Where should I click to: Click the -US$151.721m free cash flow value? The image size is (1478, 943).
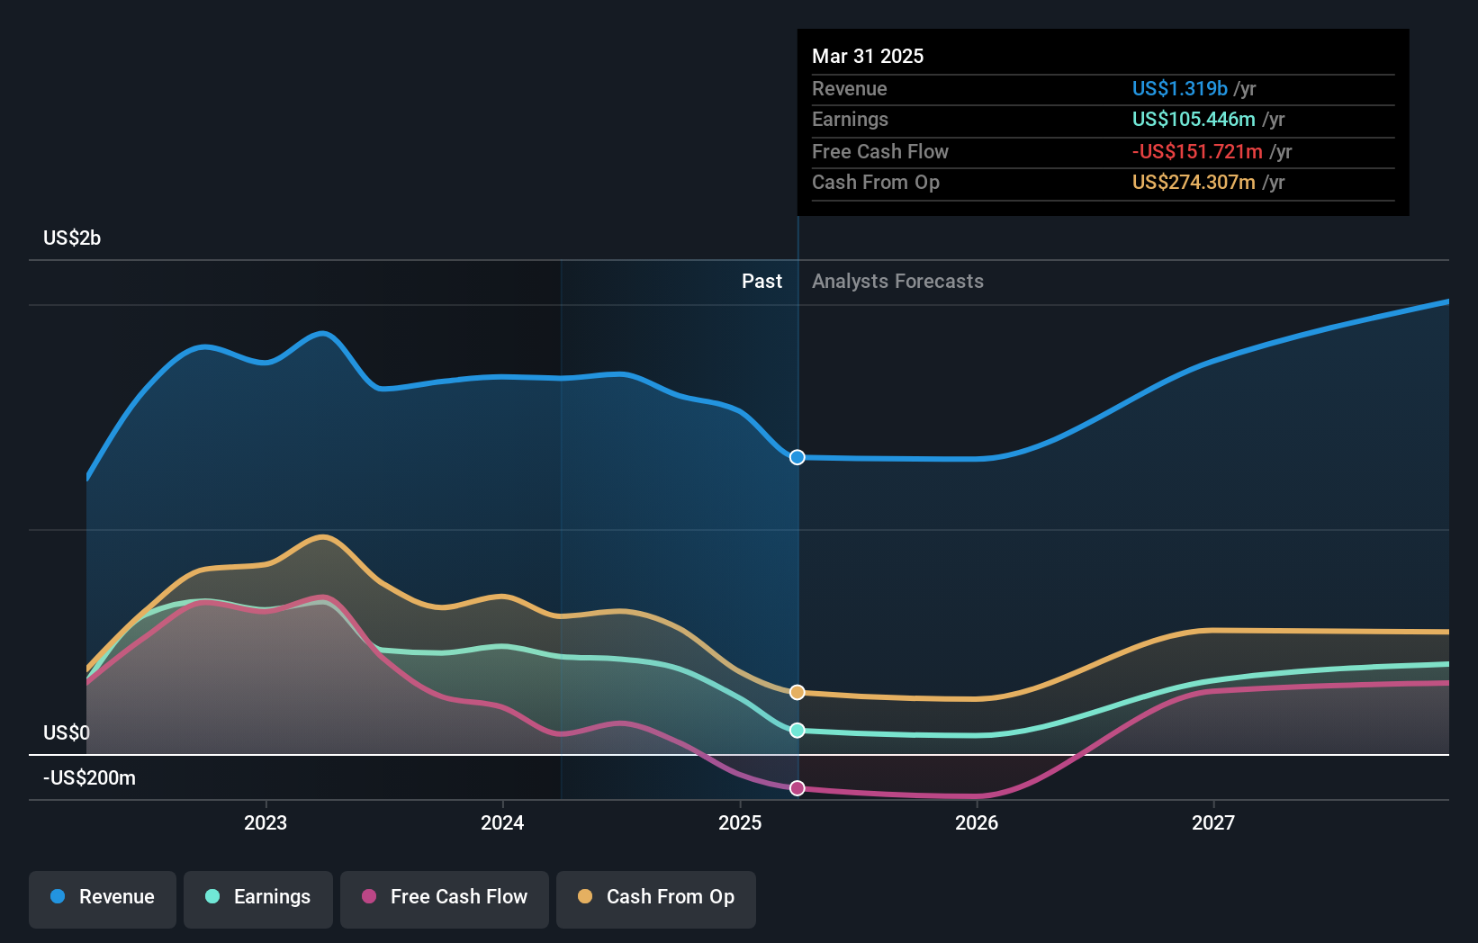(1197, 151)
